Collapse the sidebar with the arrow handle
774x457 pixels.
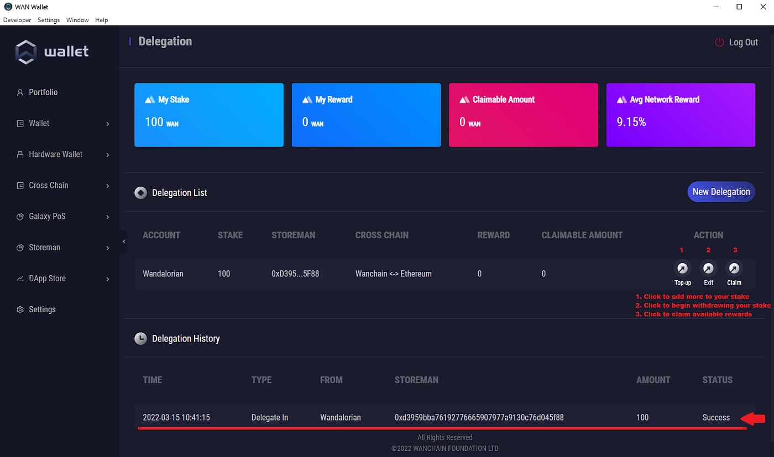click(x=124, y=241)
